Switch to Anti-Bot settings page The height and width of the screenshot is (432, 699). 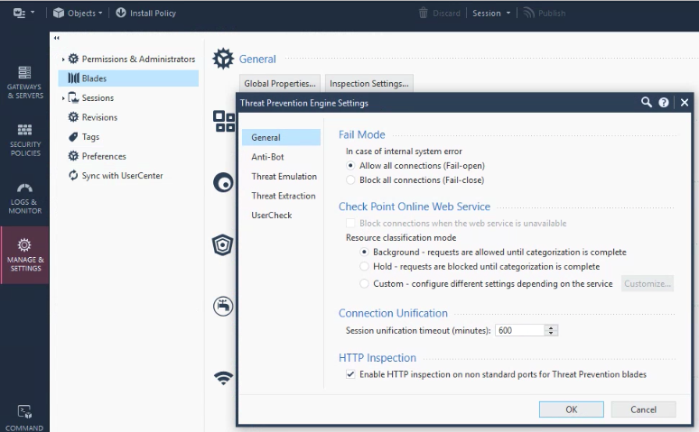[x=267, y=157]
